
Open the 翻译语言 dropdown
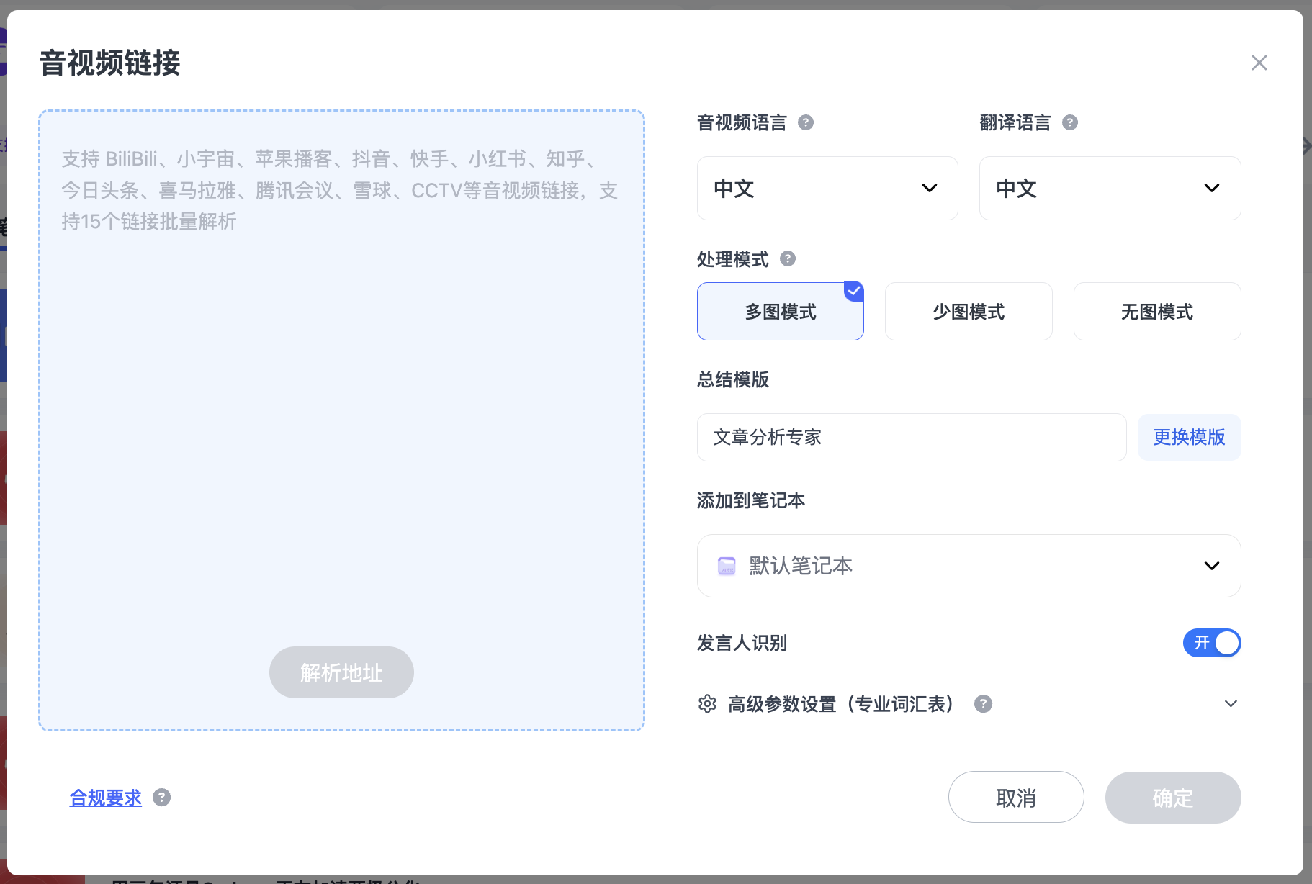1110,188
